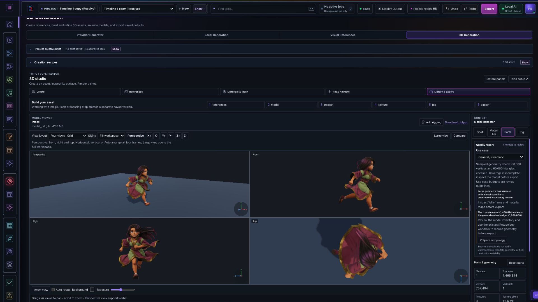Snap the view to the X+ axis
538x302 pixels.
(x=149, y=136)
